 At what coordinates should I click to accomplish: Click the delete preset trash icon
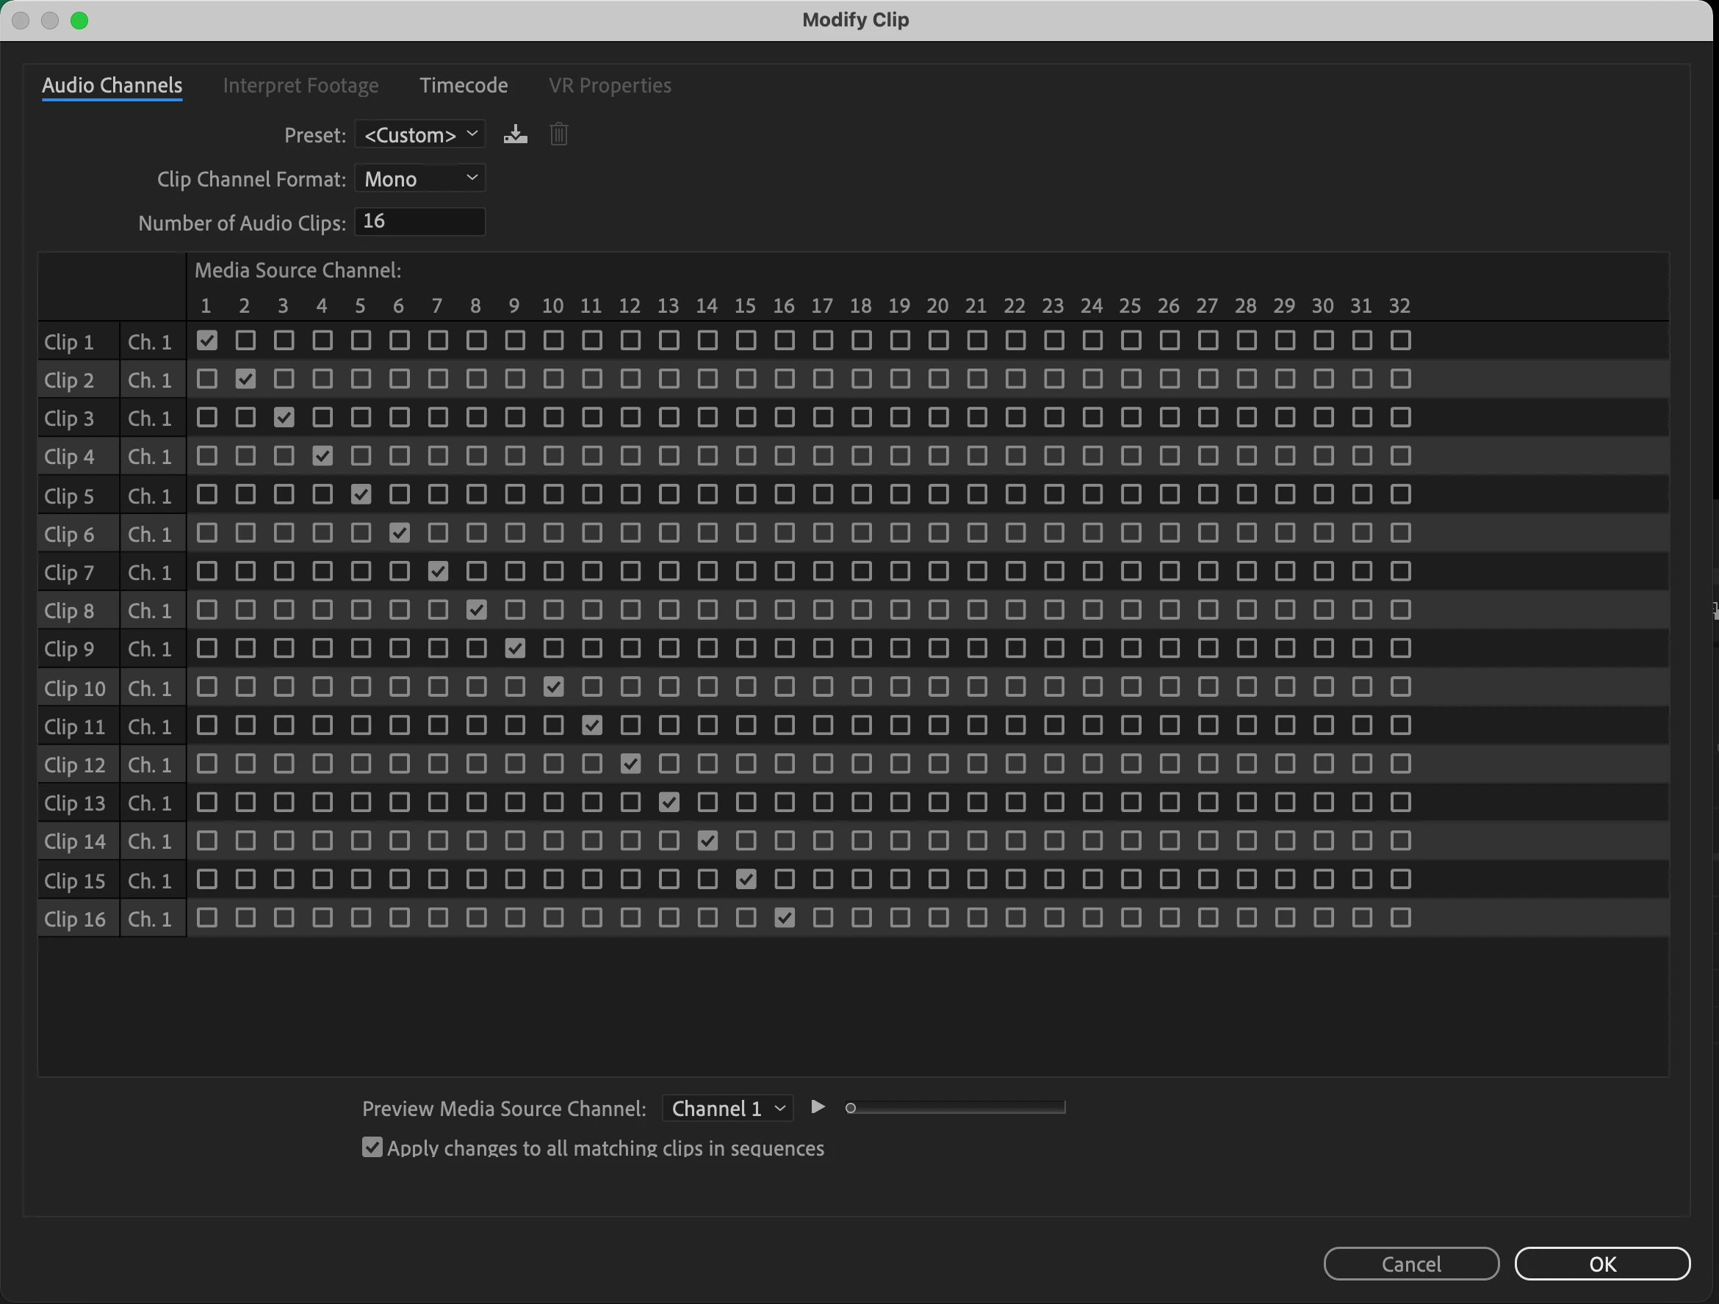[559, 135]
